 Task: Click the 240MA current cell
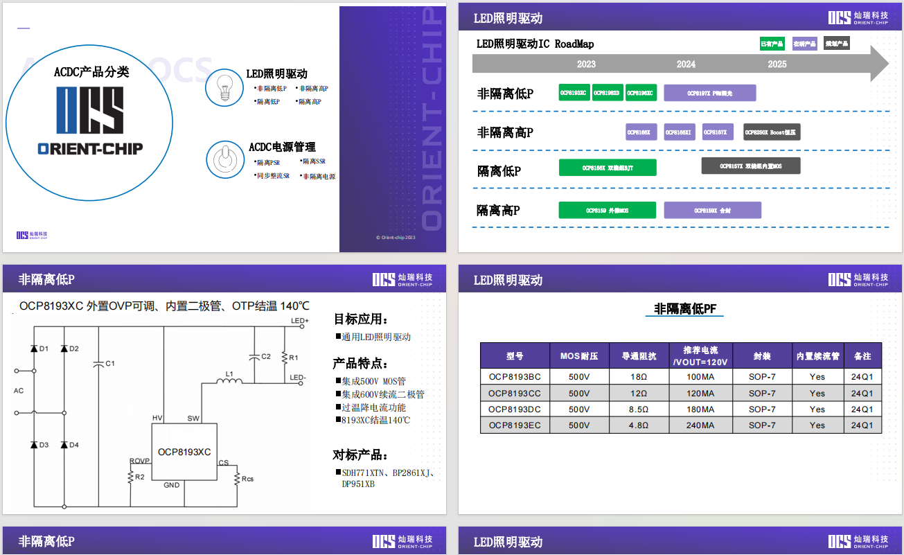tap(700, 425)
